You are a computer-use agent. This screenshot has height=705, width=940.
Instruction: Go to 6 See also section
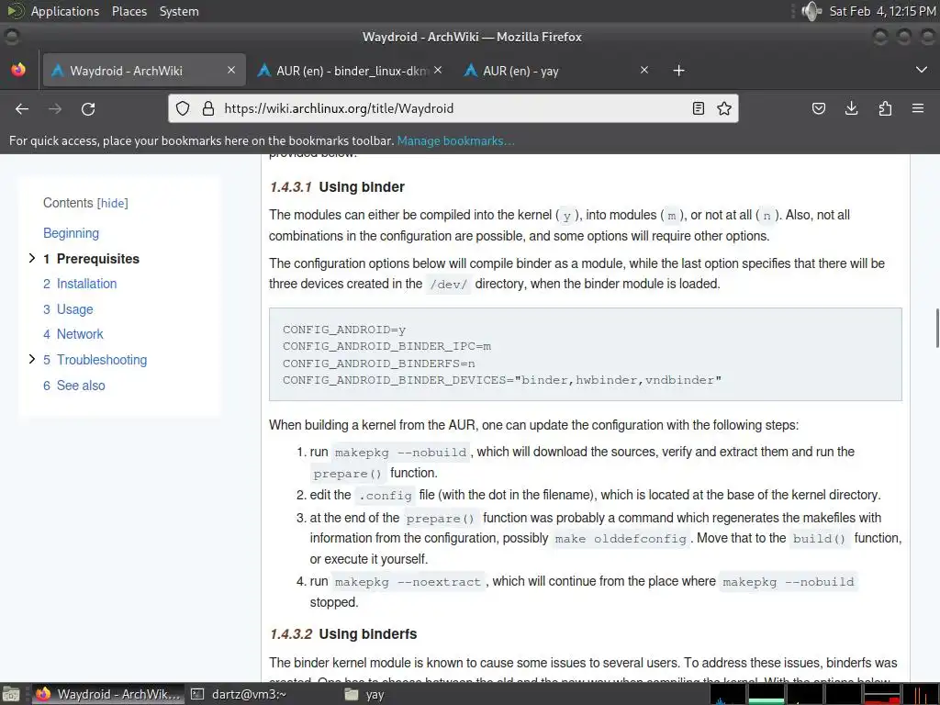73,386
